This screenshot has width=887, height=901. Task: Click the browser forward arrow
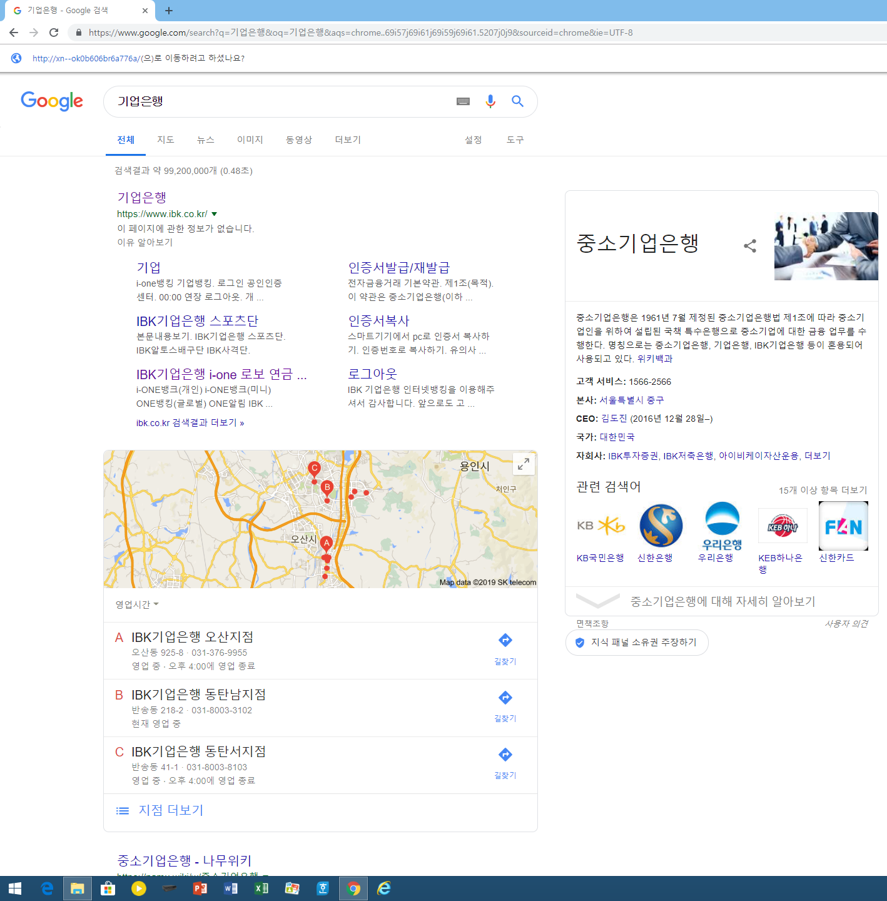pos(34,33)
